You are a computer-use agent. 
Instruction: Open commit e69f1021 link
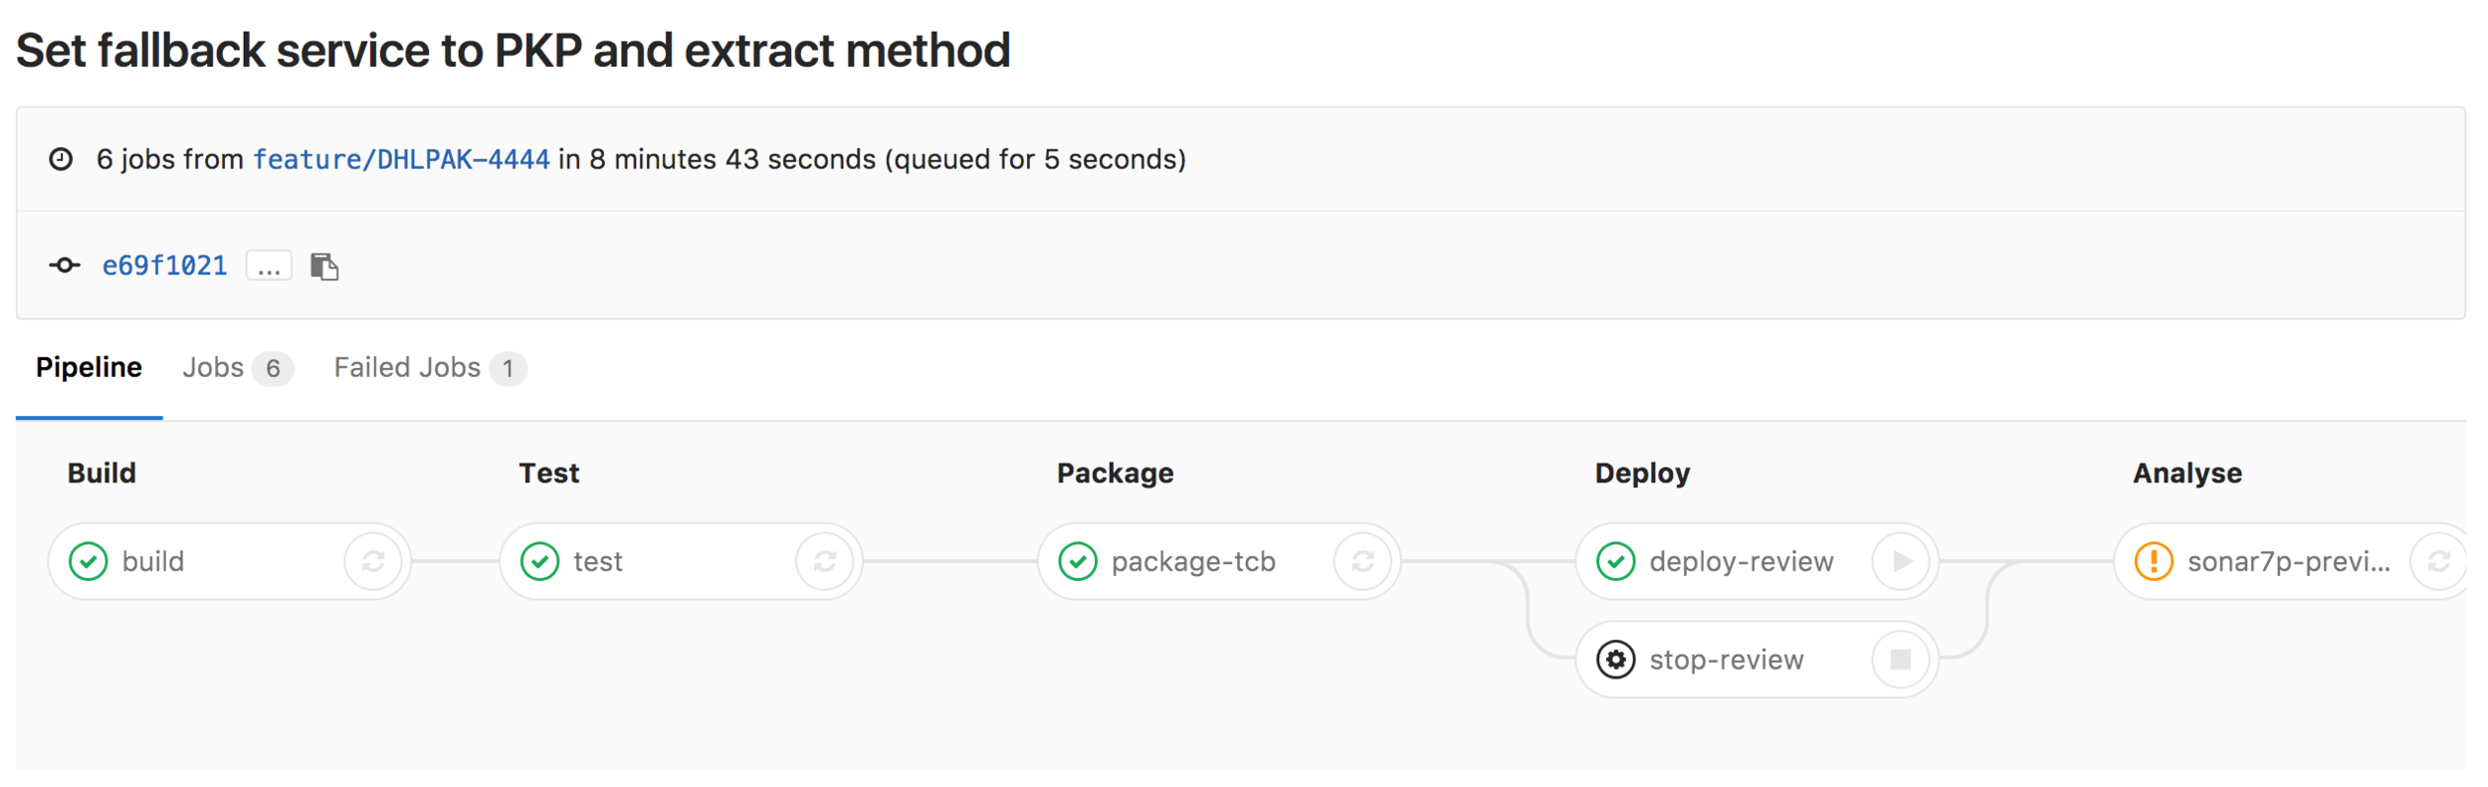[164, 267]
